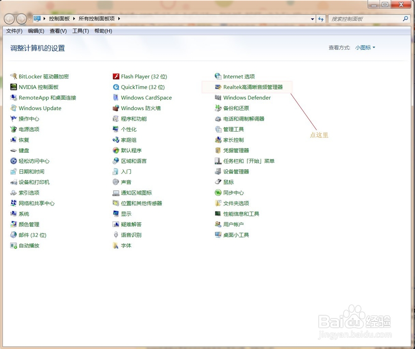Open the 桌面小工具 item
415x349 pixels.
(x=236, y=235)
